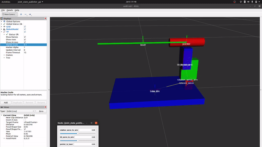Expand the Global Status: Ok node
The image size is (262, 147).
[x=2, y=24]
